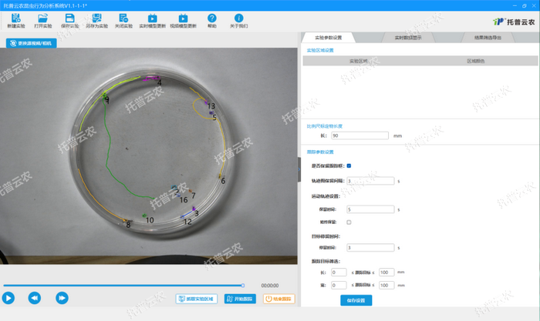
Task: Click the 另存为实验 (Save As) icon
Action: pos(97,18)
